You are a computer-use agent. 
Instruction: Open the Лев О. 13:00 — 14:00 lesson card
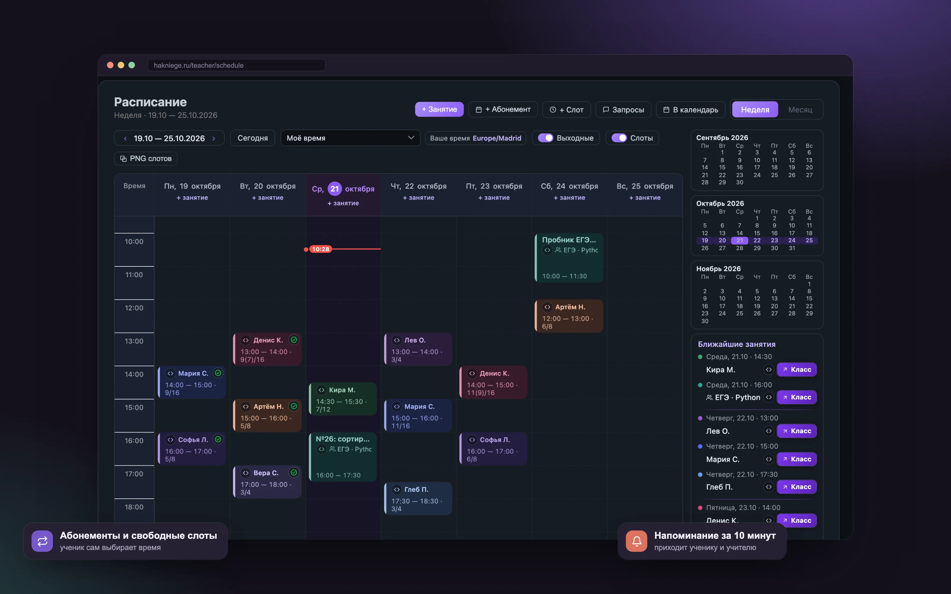point(418,349)
